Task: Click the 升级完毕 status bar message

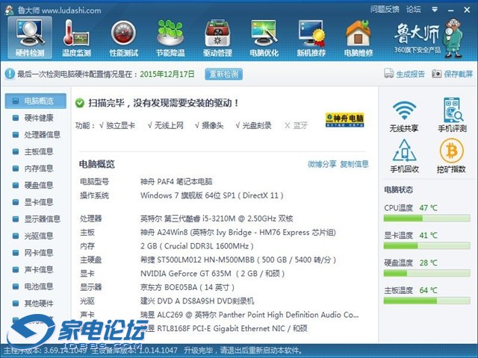Action: pos(243,351)
